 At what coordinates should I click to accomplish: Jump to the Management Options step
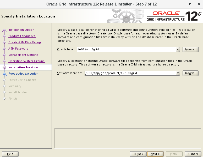point(23,55)
